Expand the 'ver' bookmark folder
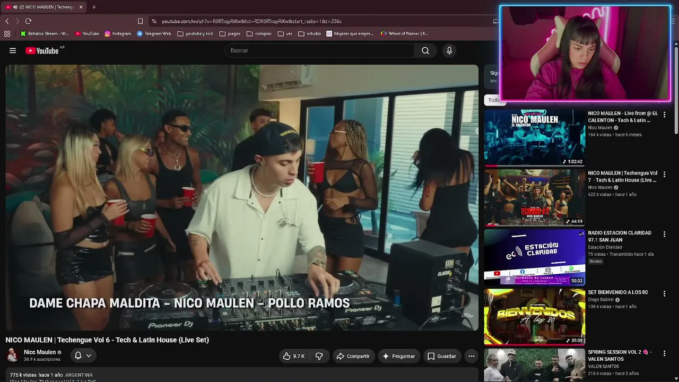The height and width of the screenshot is (382, 679). (x=285, y=33)
